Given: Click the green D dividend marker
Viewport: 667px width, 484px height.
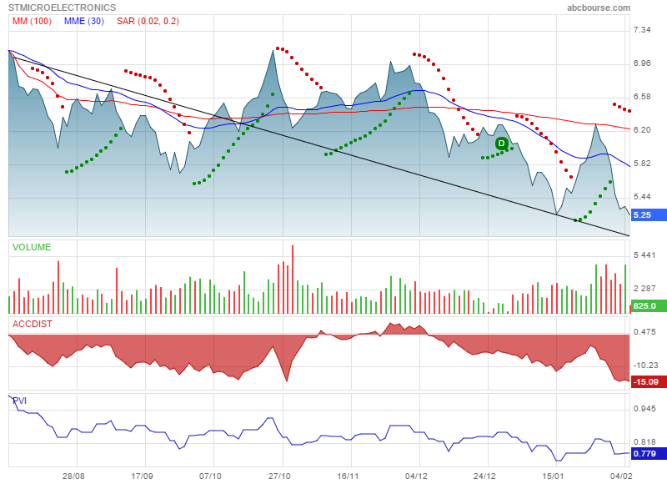Looking at the screenshot, I should pos(502,144).
